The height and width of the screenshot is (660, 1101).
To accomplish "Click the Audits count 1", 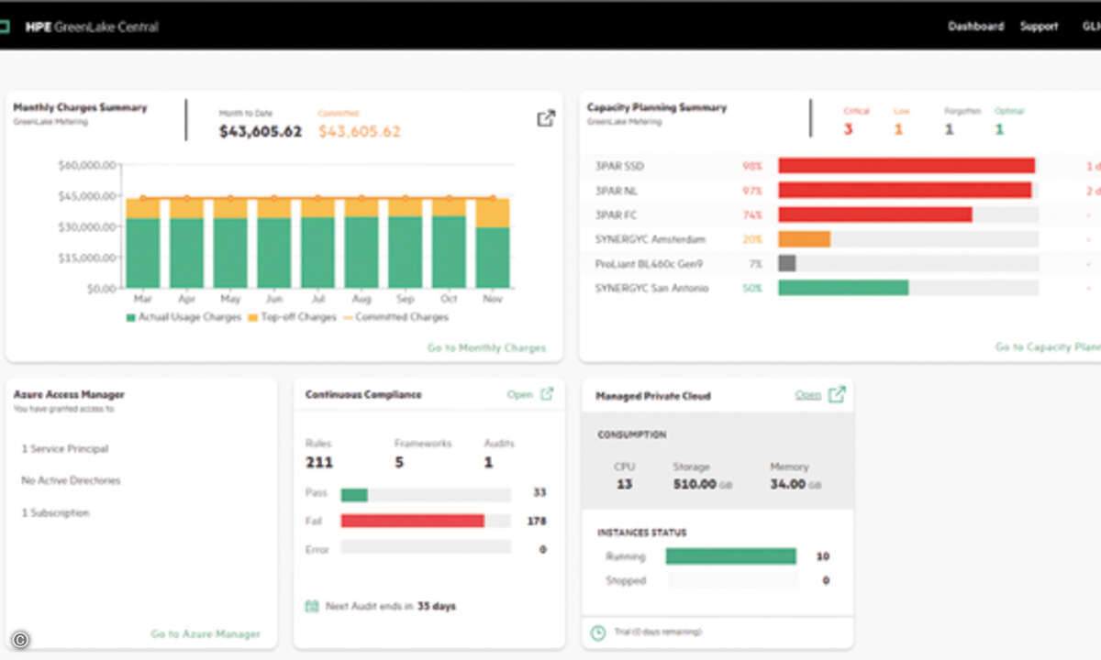I will coord(488,462).
